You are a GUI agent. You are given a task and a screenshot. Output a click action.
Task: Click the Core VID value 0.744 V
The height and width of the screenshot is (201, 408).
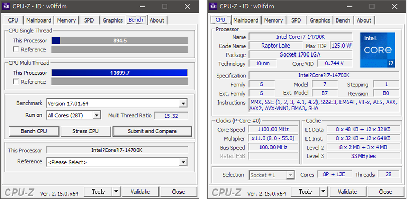click(x=334, y=63)
